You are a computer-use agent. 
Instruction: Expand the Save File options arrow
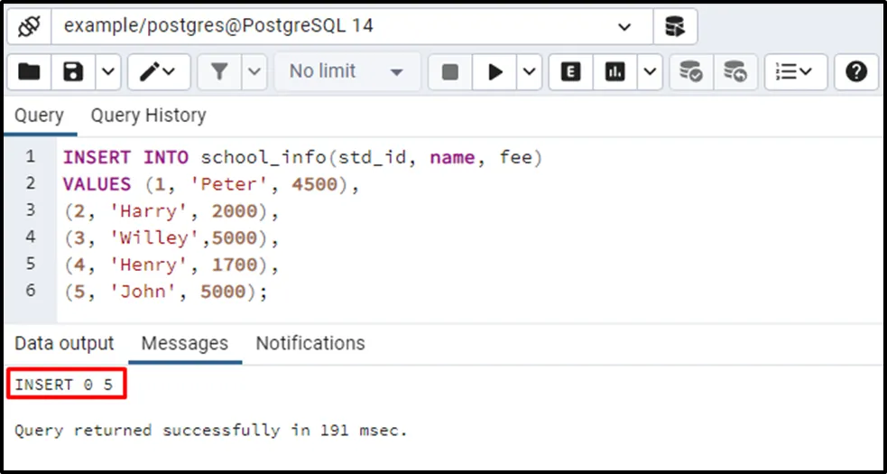107,72
